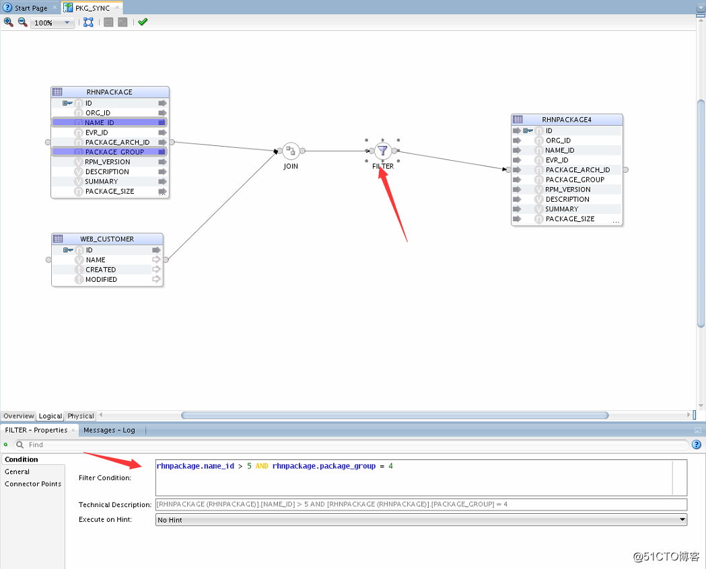Click the Filter Condition text area
This screenshot has width=706, height=569.
[421, 478]
